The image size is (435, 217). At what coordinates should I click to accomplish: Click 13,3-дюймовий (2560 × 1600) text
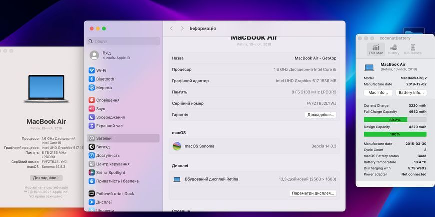(307, 179)
